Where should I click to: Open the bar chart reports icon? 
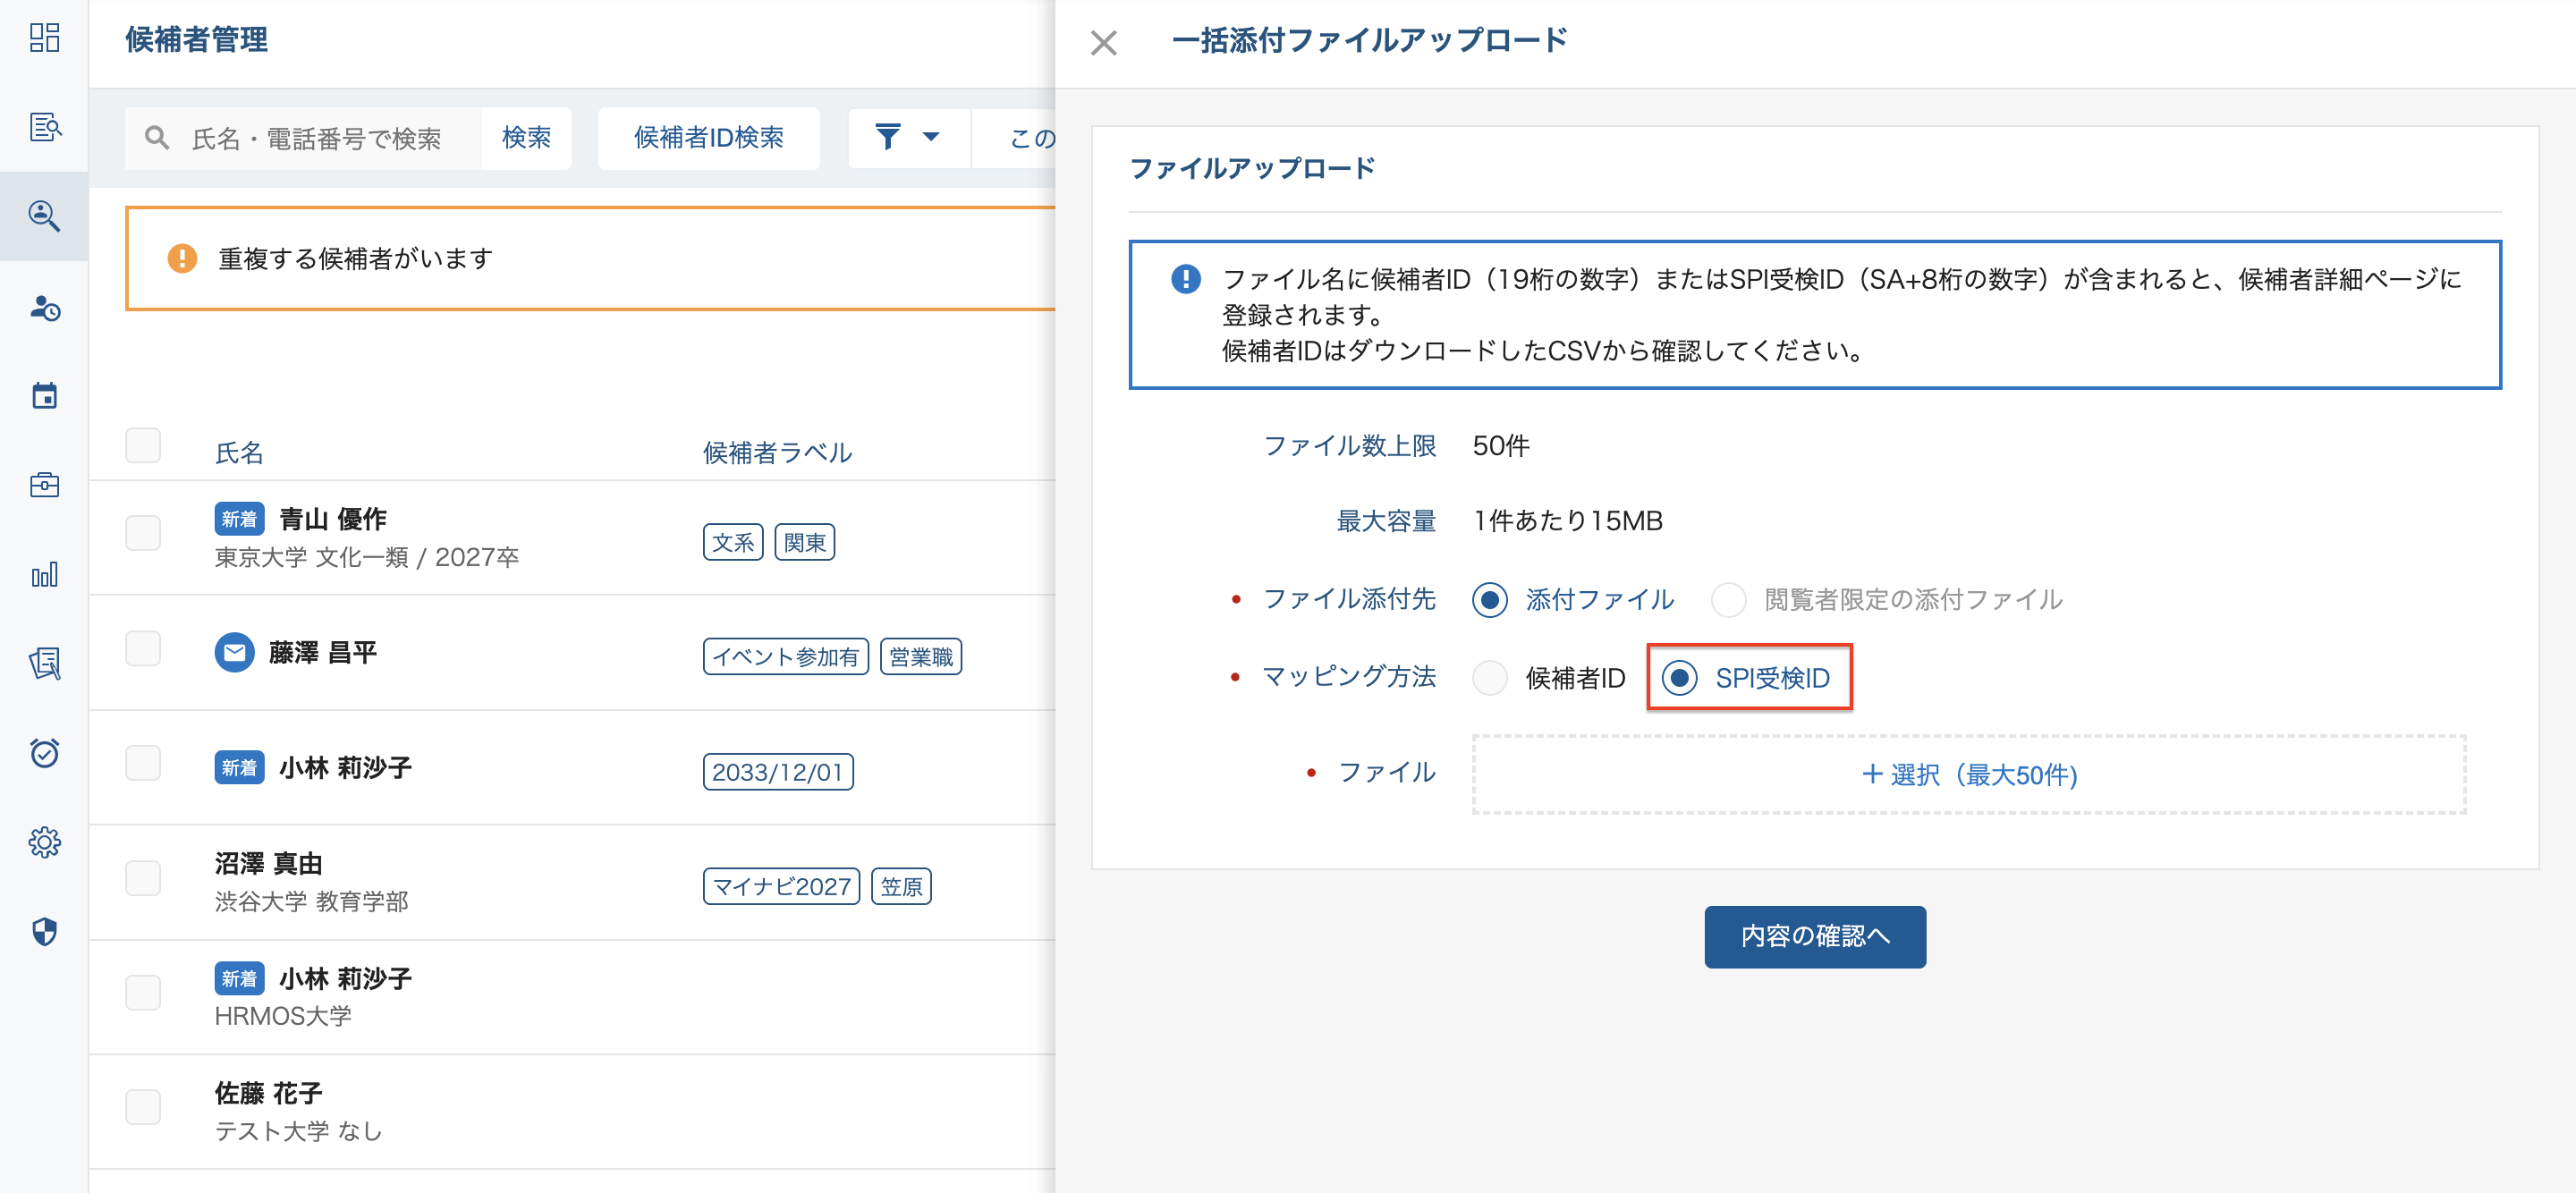click(x=44, y=575)
